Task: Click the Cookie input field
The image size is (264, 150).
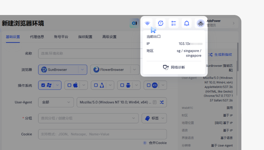Action: coord(102,134)
